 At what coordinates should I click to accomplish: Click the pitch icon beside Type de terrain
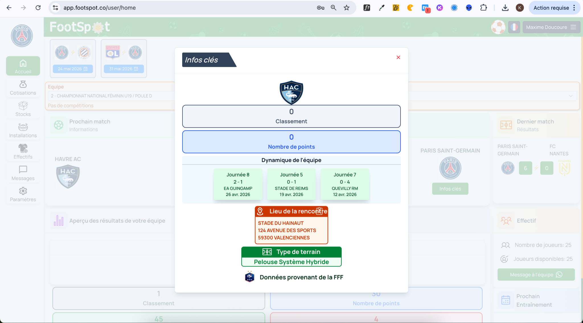click(x=267, y=252)
